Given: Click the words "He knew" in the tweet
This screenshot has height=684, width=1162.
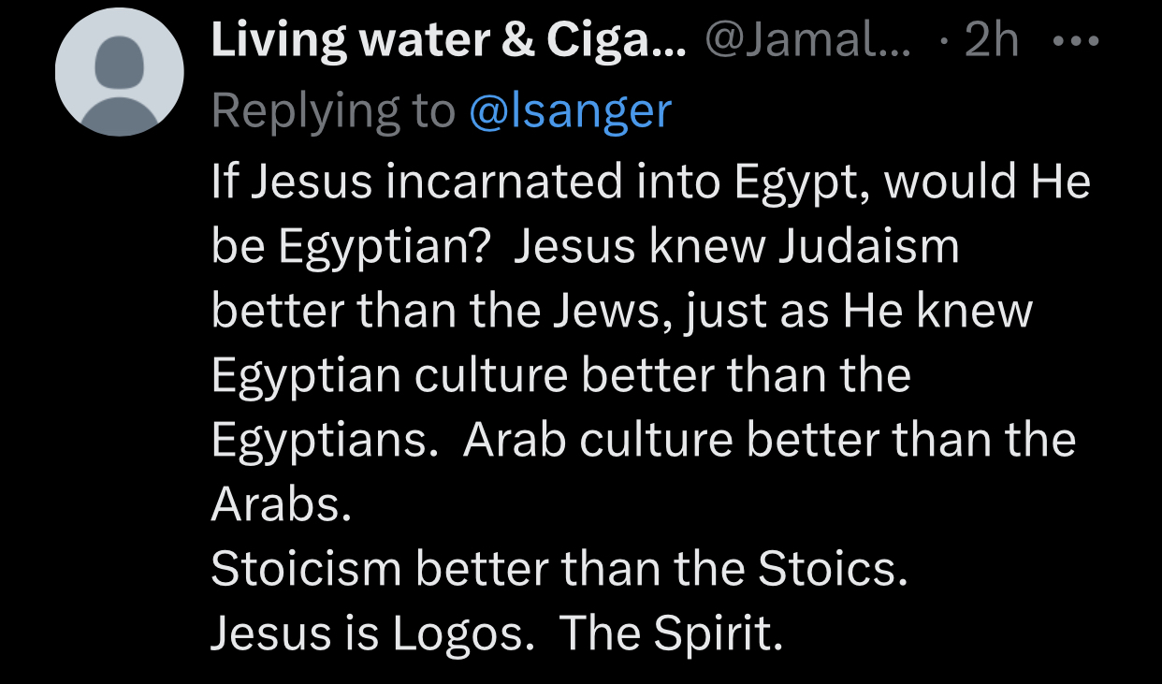Looking at the screenshot, I should 937,310.
